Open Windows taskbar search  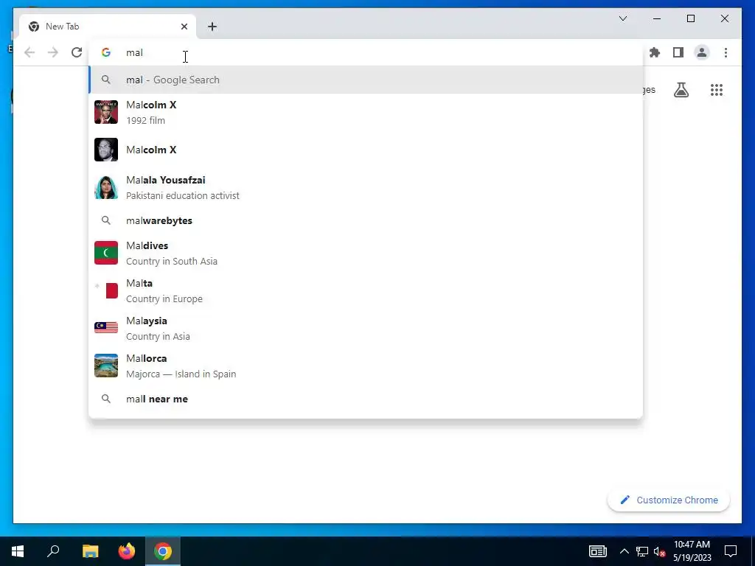(x=53, y=551)
